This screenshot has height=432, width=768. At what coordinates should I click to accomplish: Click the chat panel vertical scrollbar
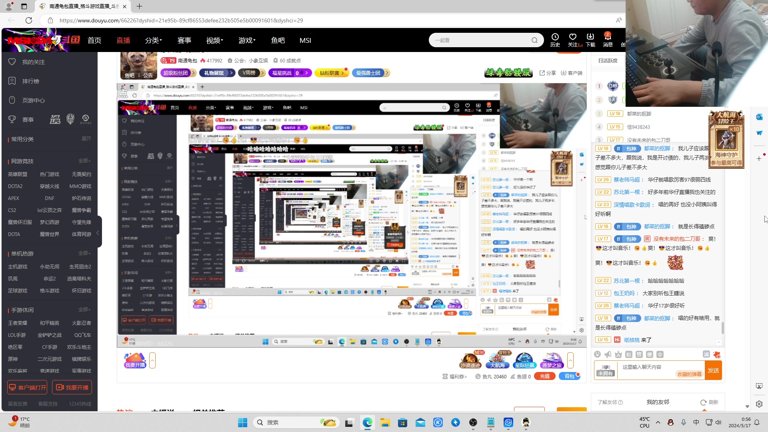click(x=722, y=328)
